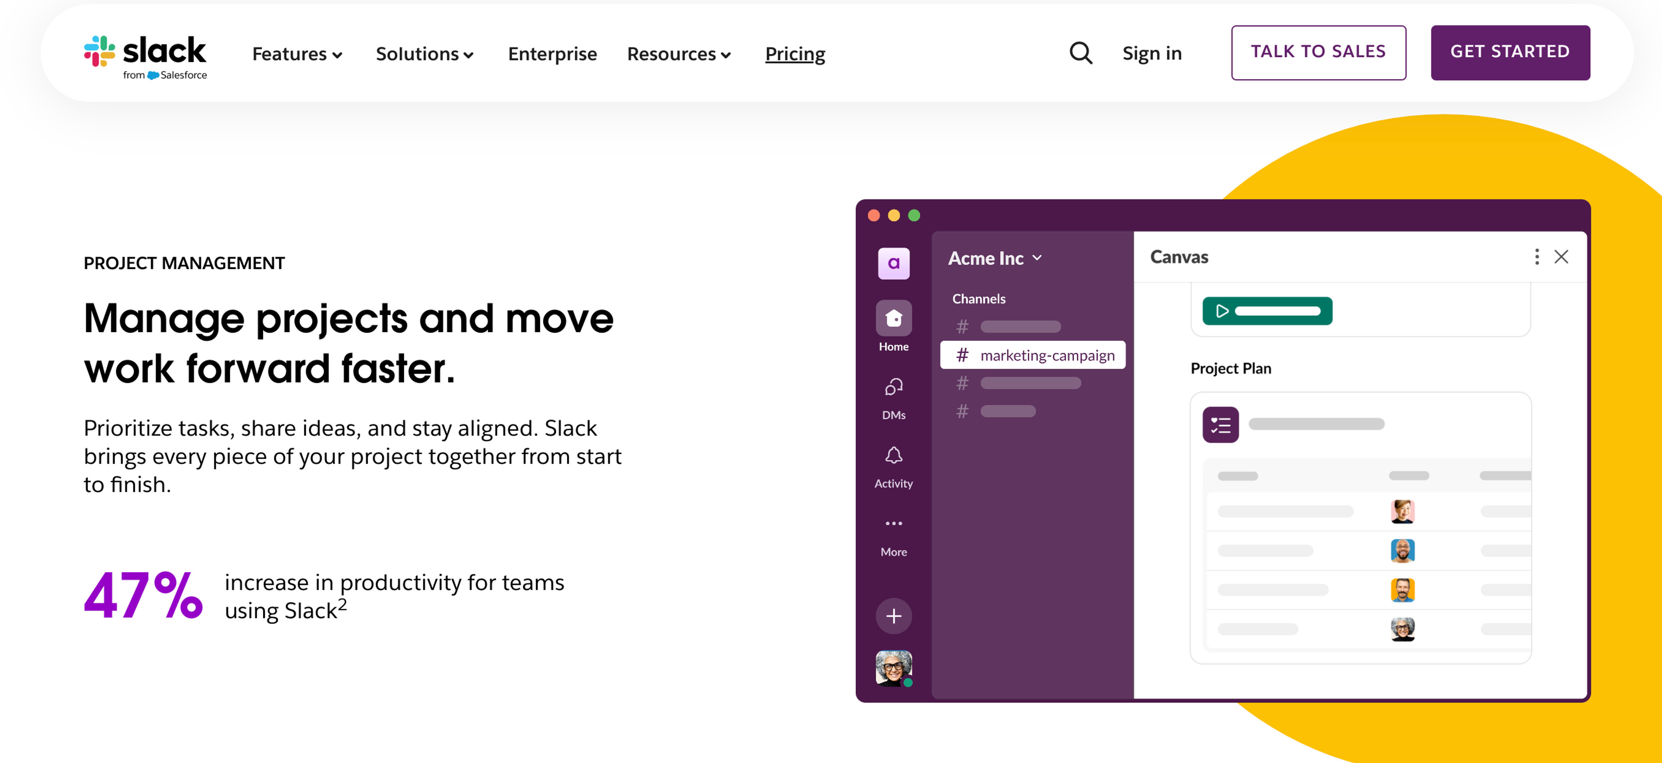Expand the Acme Inc workspace dropdown

point(995,258)
